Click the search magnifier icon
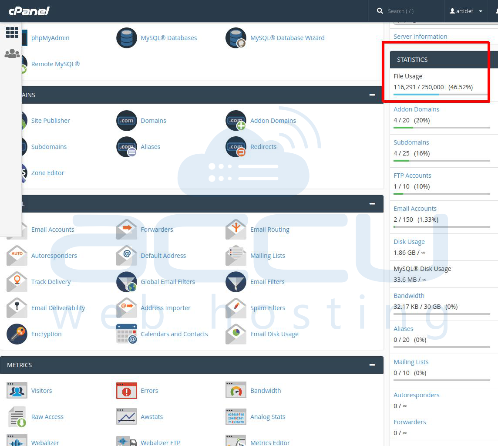The height and width of the screenshot is (446, 498). pyautogui.click(x=380, y=11)
